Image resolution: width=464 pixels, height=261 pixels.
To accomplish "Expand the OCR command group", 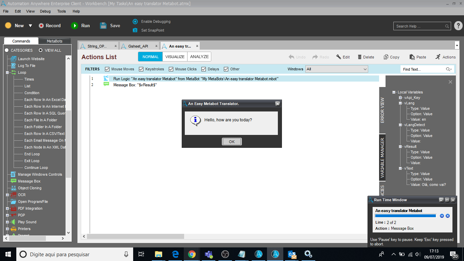I will click(7, 195).
